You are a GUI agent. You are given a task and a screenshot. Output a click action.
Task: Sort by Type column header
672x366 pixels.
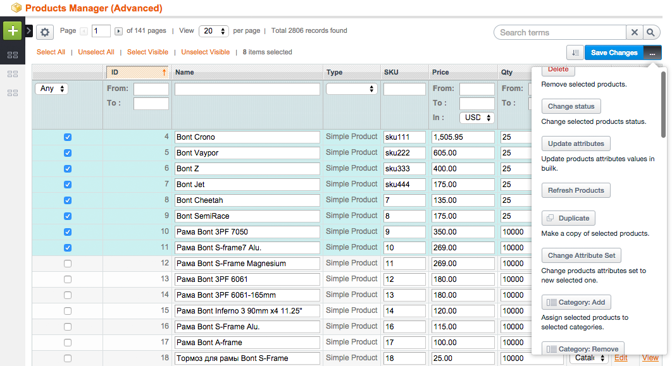pyautogui.click(x=351, y=72)
